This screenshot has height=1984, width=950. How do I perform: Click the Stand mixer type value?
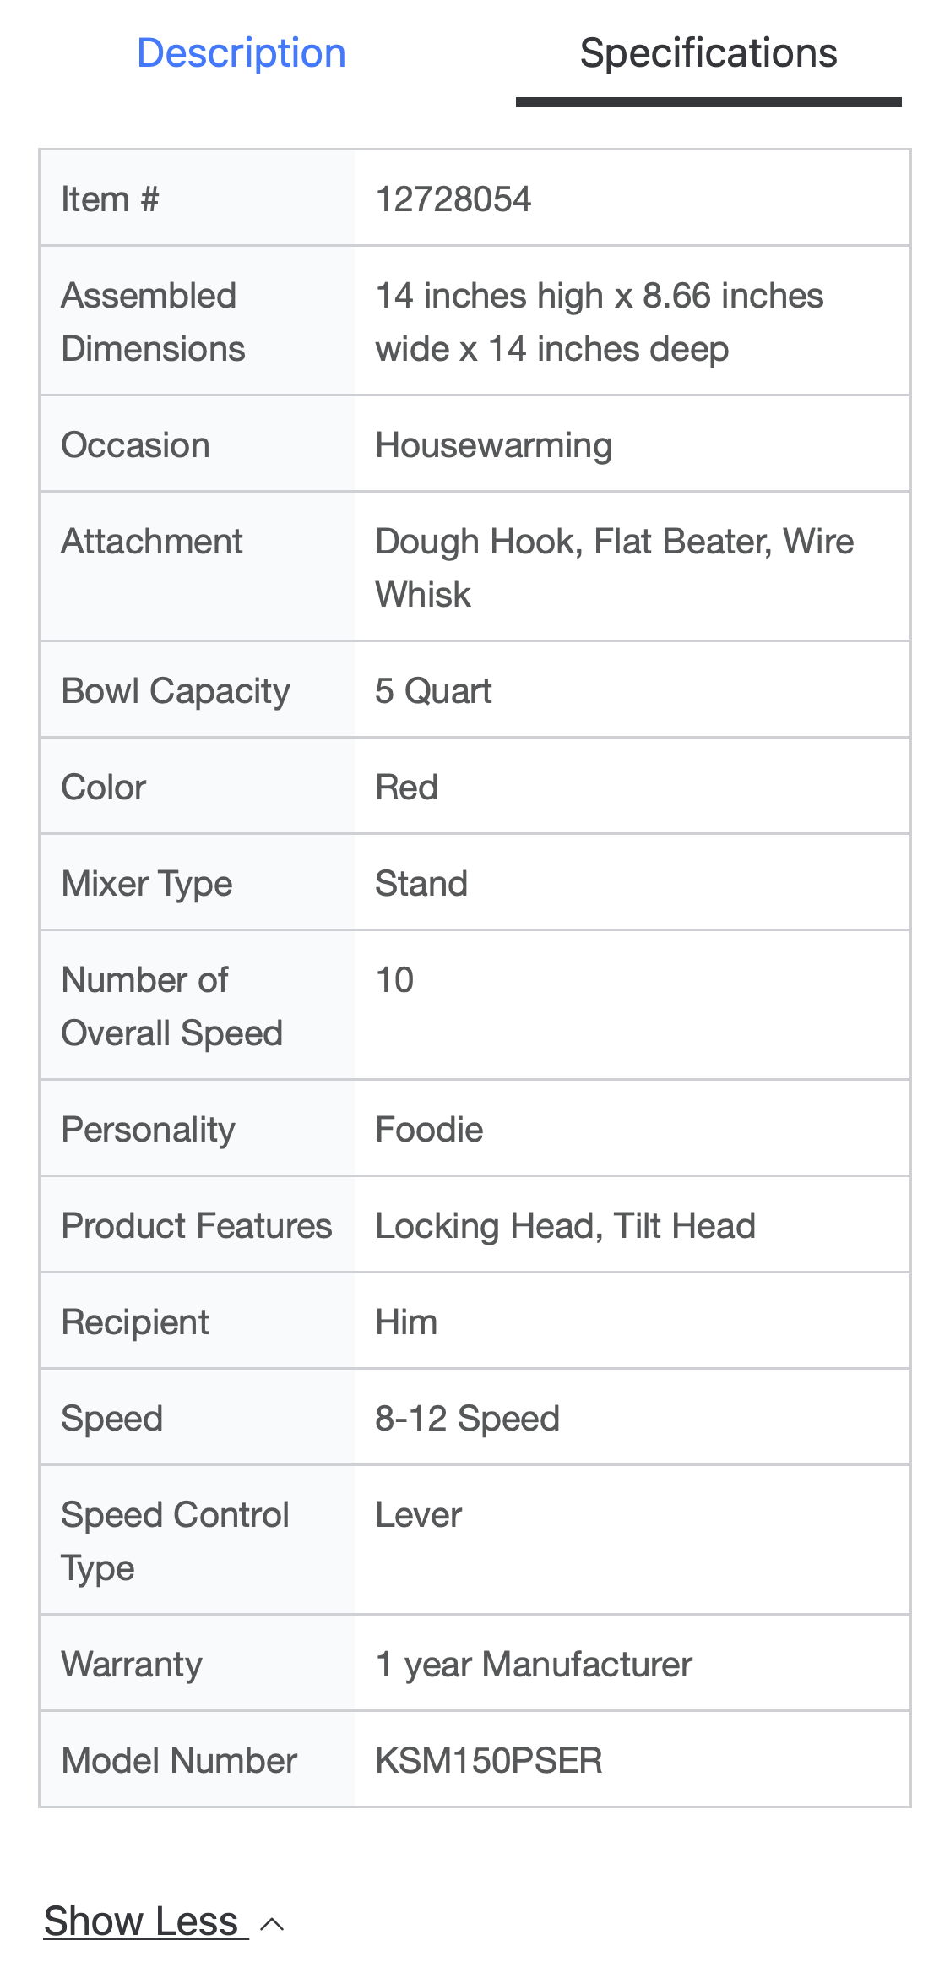(x=421, y=884)
